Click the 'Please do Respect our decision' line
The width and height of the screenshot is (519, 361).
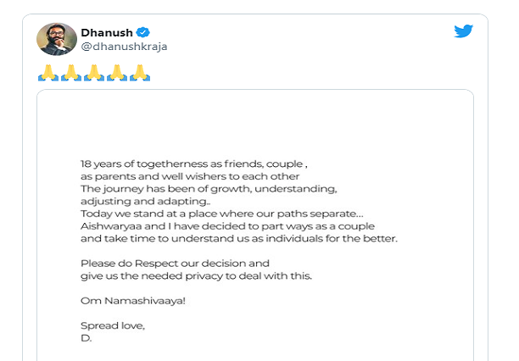[x=175, y=264]
